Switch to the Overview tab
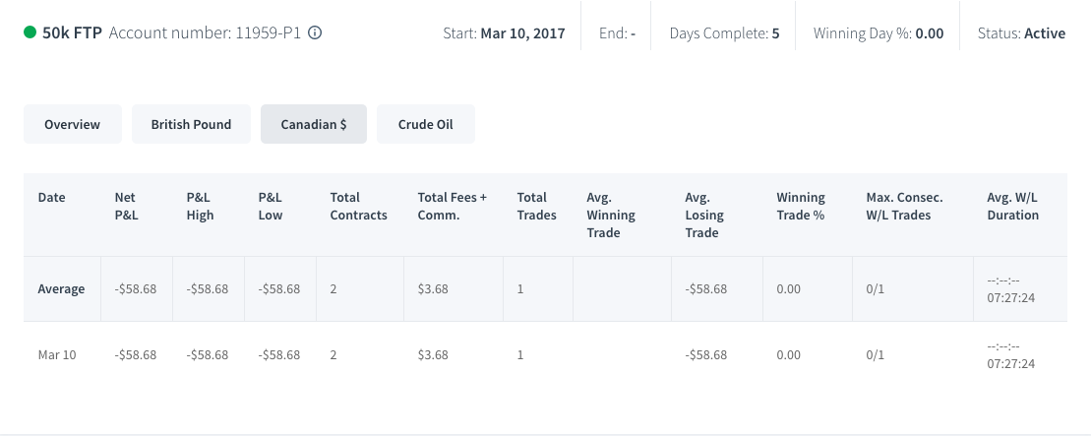The width and height of the screenshot is (1091, 436). tap(73, 125)
